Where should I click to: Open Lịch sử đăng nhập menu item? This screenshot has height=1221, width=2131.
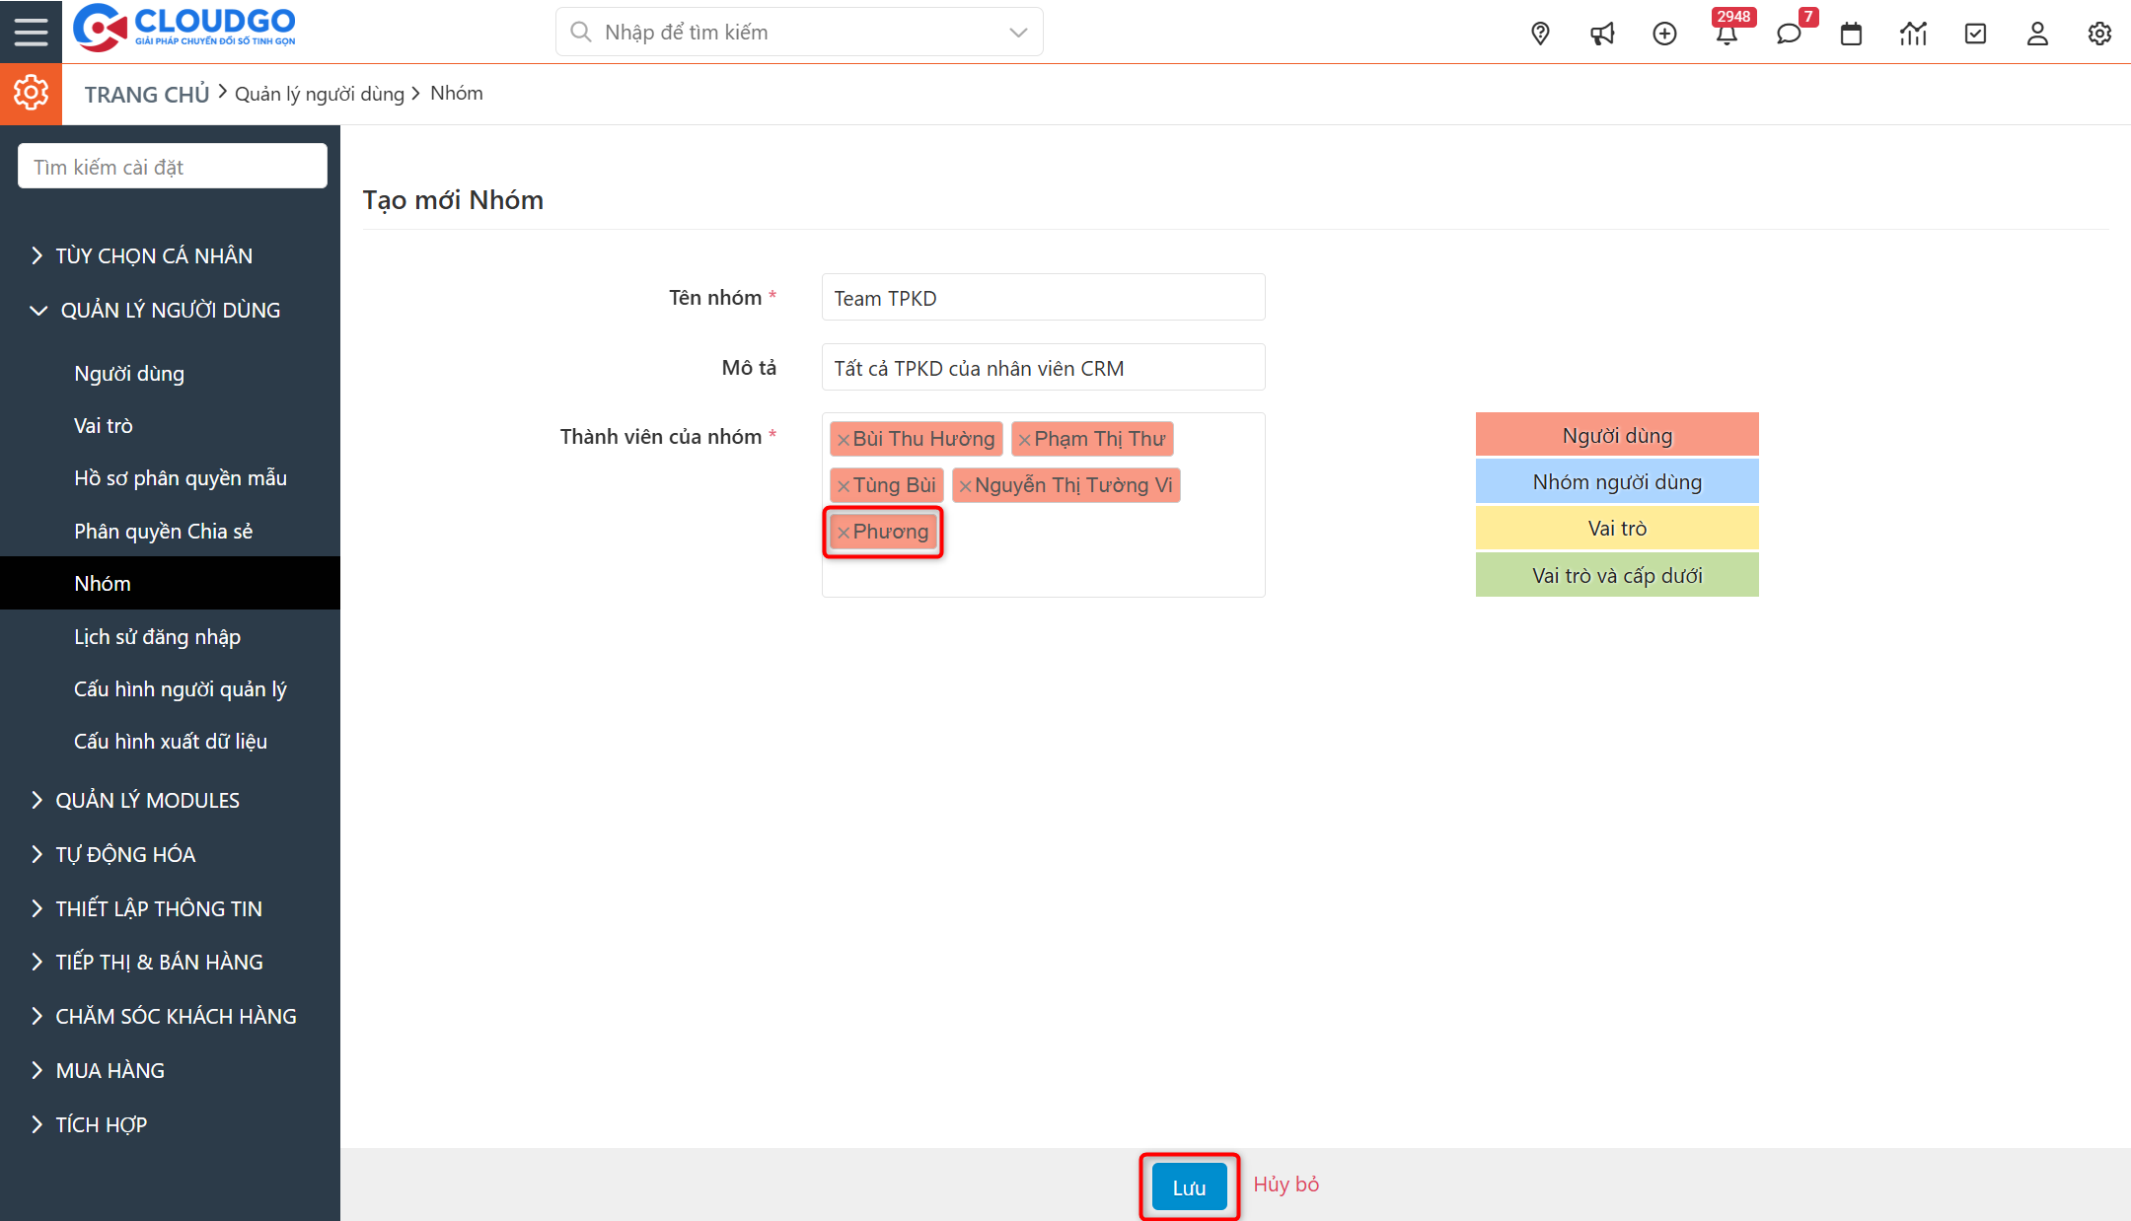(157, 637)
